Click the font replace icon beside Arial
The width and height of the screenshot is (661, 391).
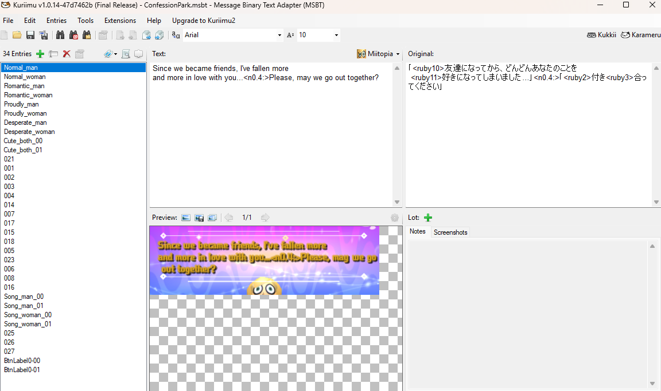pyautogui.click(x=176, y=35)
